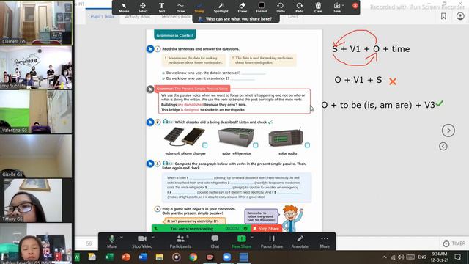Toggle the Annotate tools
Image resolution: width=469 pixels, height=264 pixels.
tap(300, 241)
